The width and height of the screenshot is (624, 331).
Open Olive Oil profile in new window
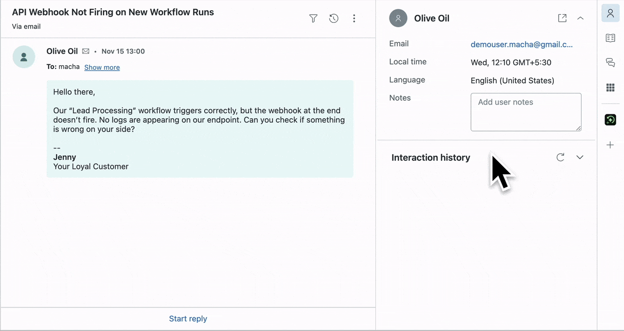(x=562, y=18)
